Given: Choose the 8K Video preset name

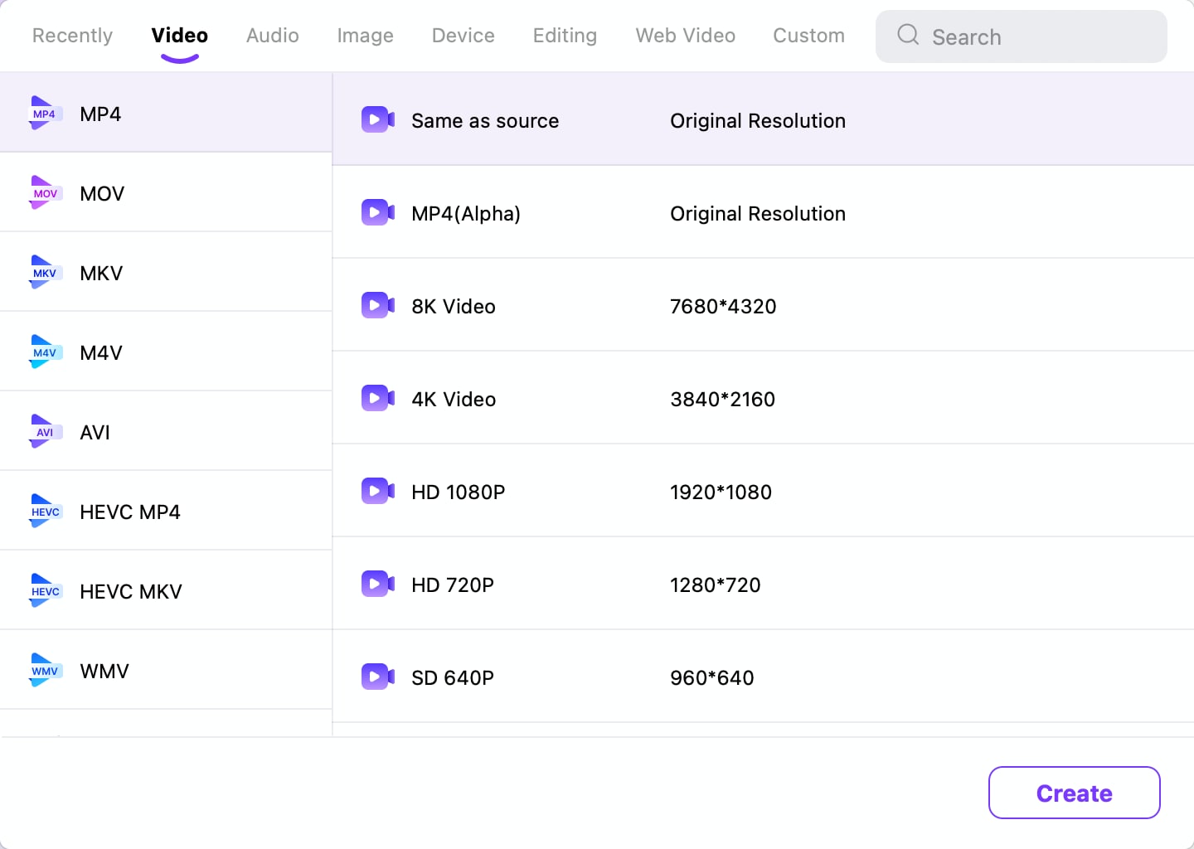Looking at the screenshot, I should coord(454,307).
